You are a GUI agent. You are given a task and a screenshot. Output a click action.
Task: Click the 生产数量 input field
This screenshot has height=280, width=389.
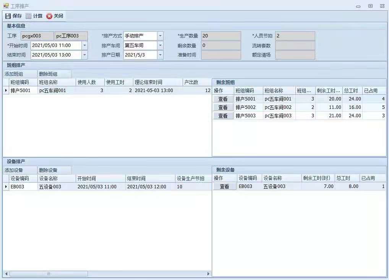point(221,36)
